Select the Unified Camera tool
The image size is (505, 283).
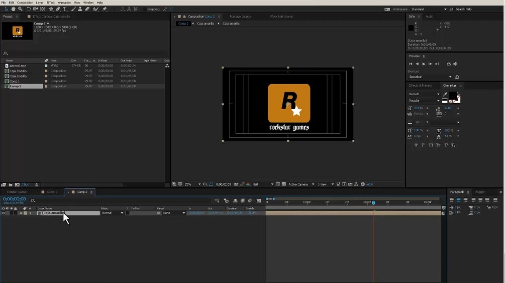tap(36, 9)
